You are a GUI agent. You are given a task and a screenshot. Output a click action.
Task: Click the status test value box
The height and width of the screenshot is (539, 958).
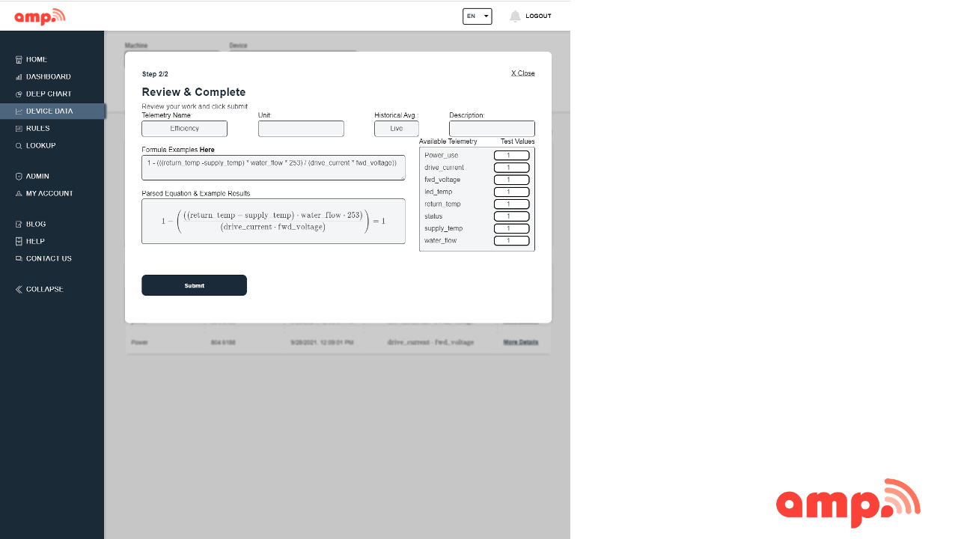[512, 216]
